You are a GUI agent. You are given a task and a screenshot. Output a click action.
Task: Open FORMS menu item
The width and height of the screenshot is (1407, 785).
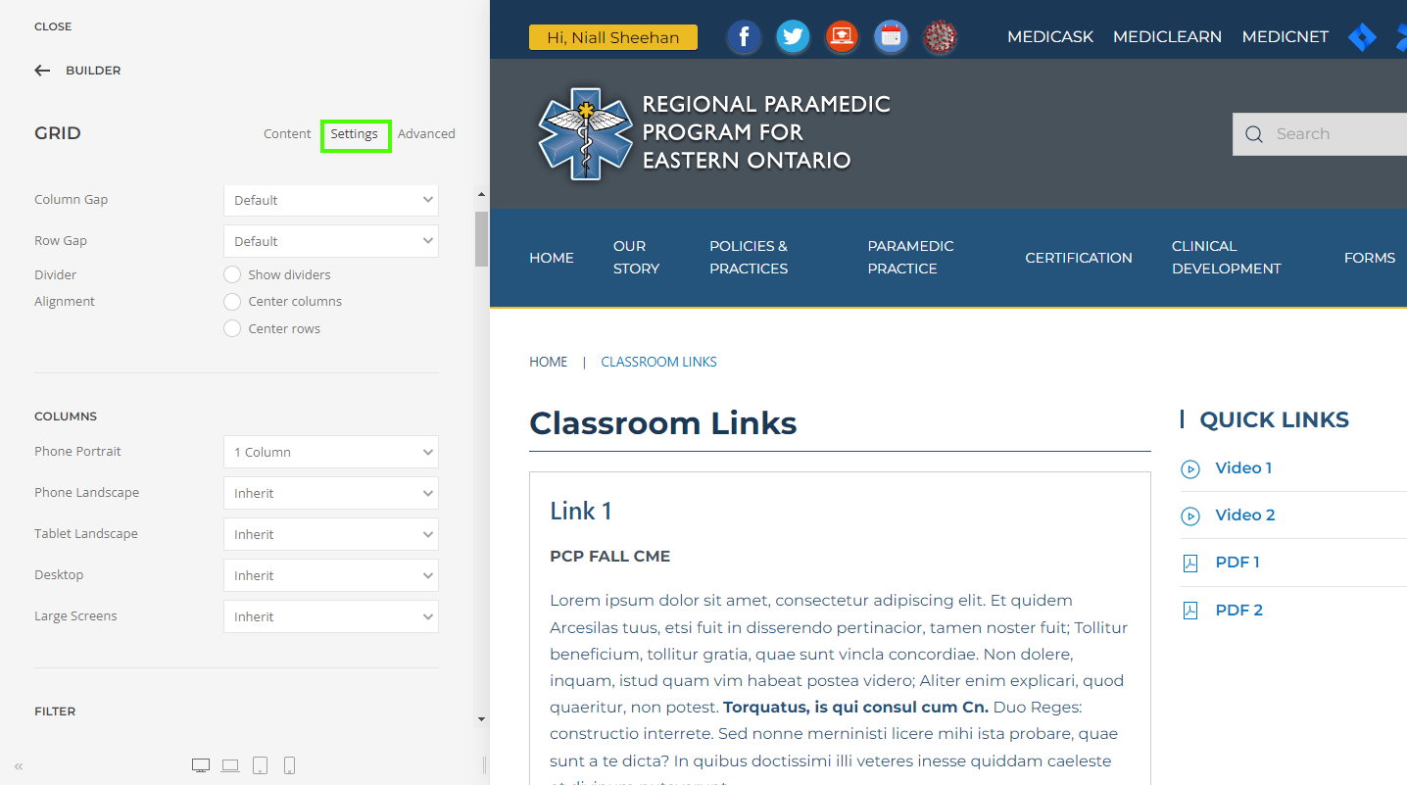pyautogui.click(x=1370, y=258)
